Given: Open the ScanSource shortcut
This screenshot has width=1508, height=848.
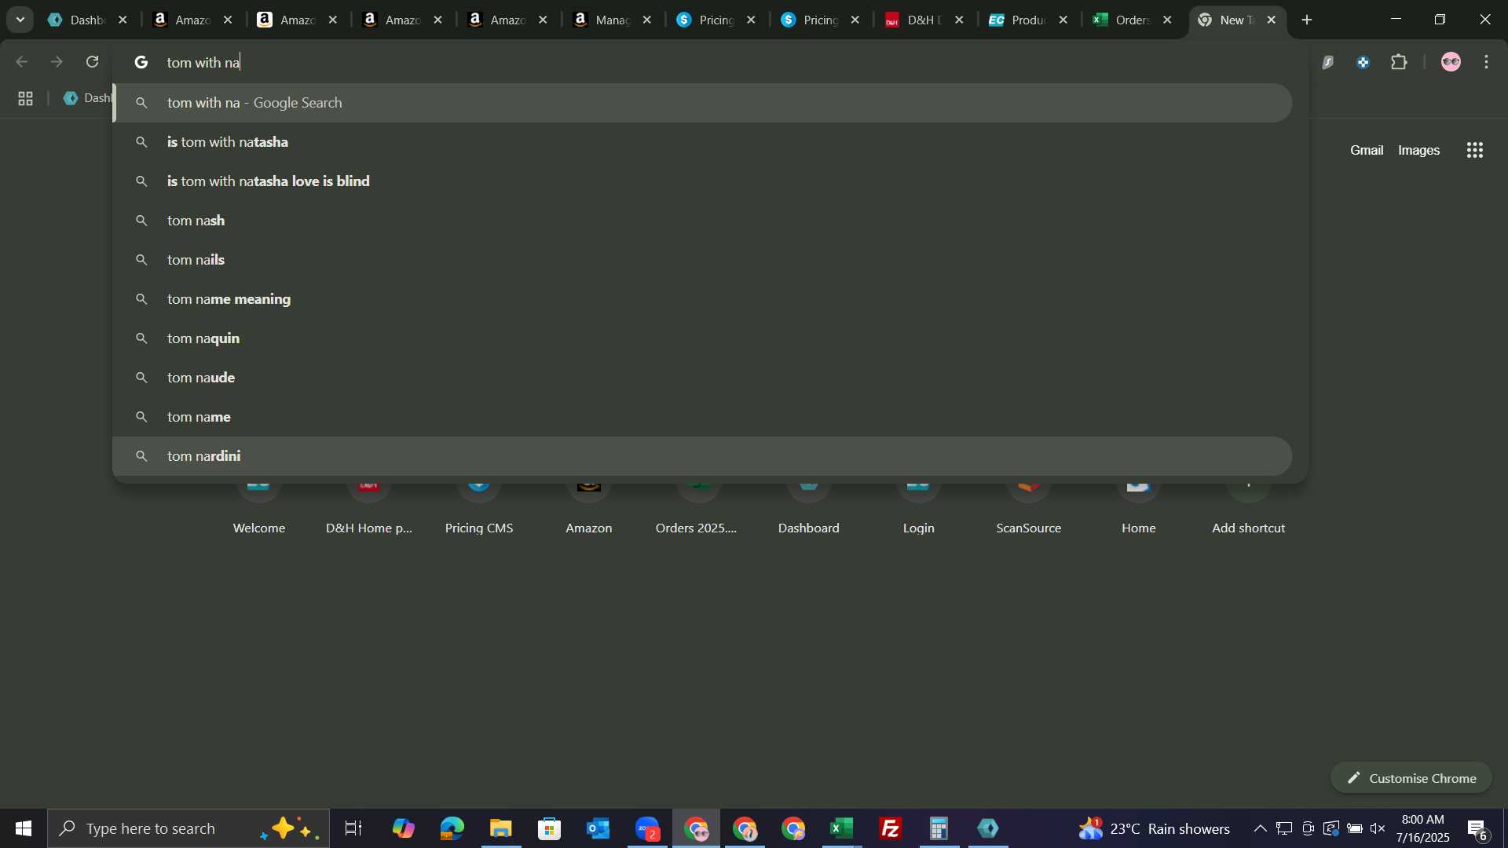Looking at the screenshot, I should [1029, 510].
